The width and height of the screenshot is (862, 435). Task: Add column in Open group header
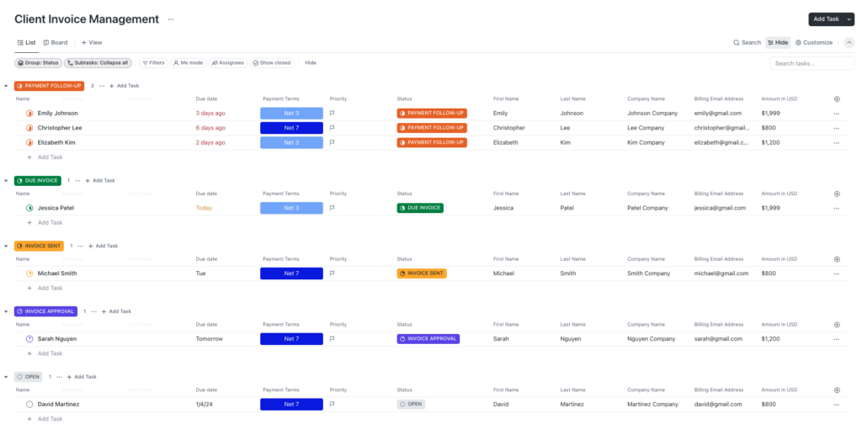pyautogui.click(x=837, y=390)
